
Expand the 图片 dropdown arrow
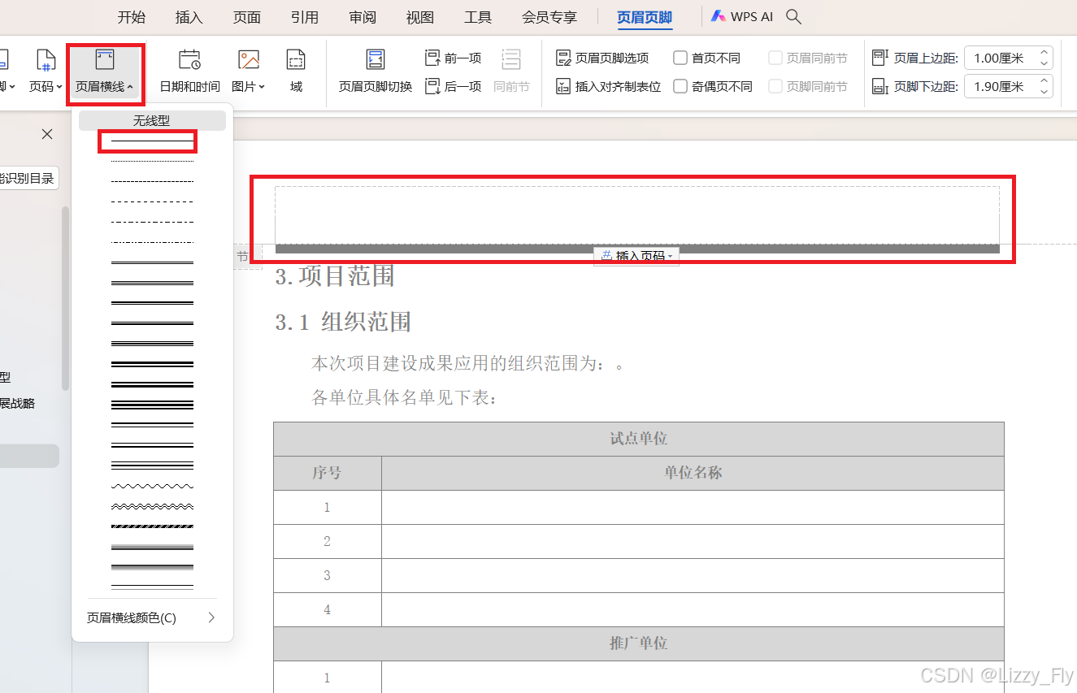[262, 87]
